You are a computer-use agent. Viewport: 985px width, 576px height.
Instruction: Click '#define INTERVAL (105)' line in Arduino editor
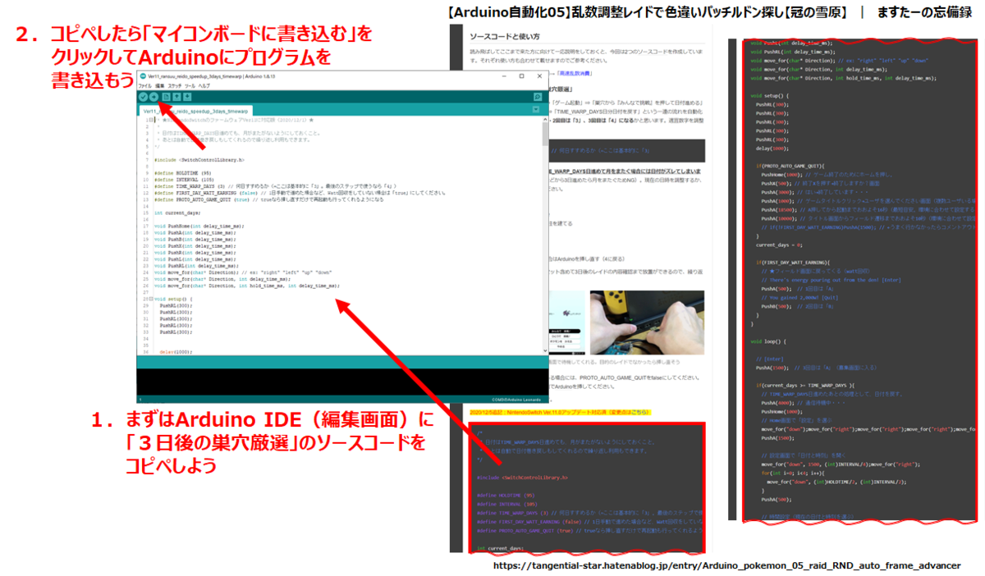pos(184,180)
